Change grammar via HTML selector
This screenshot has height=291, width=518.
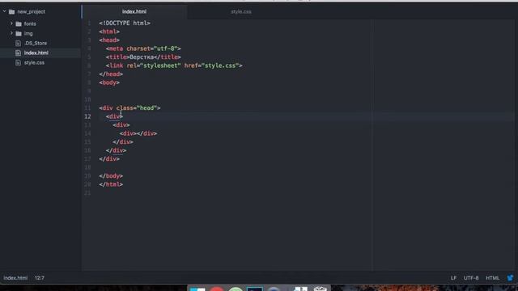[x=492, y=278]
